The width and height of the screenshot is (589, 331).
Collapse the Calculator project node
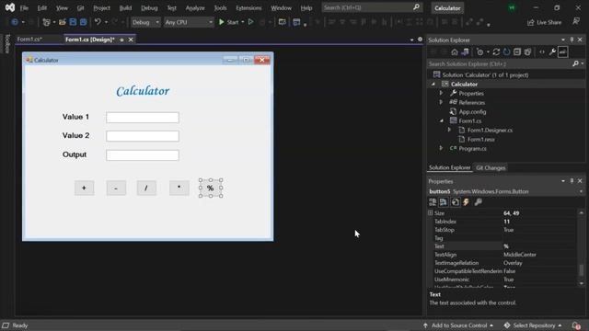click(433, 84)
